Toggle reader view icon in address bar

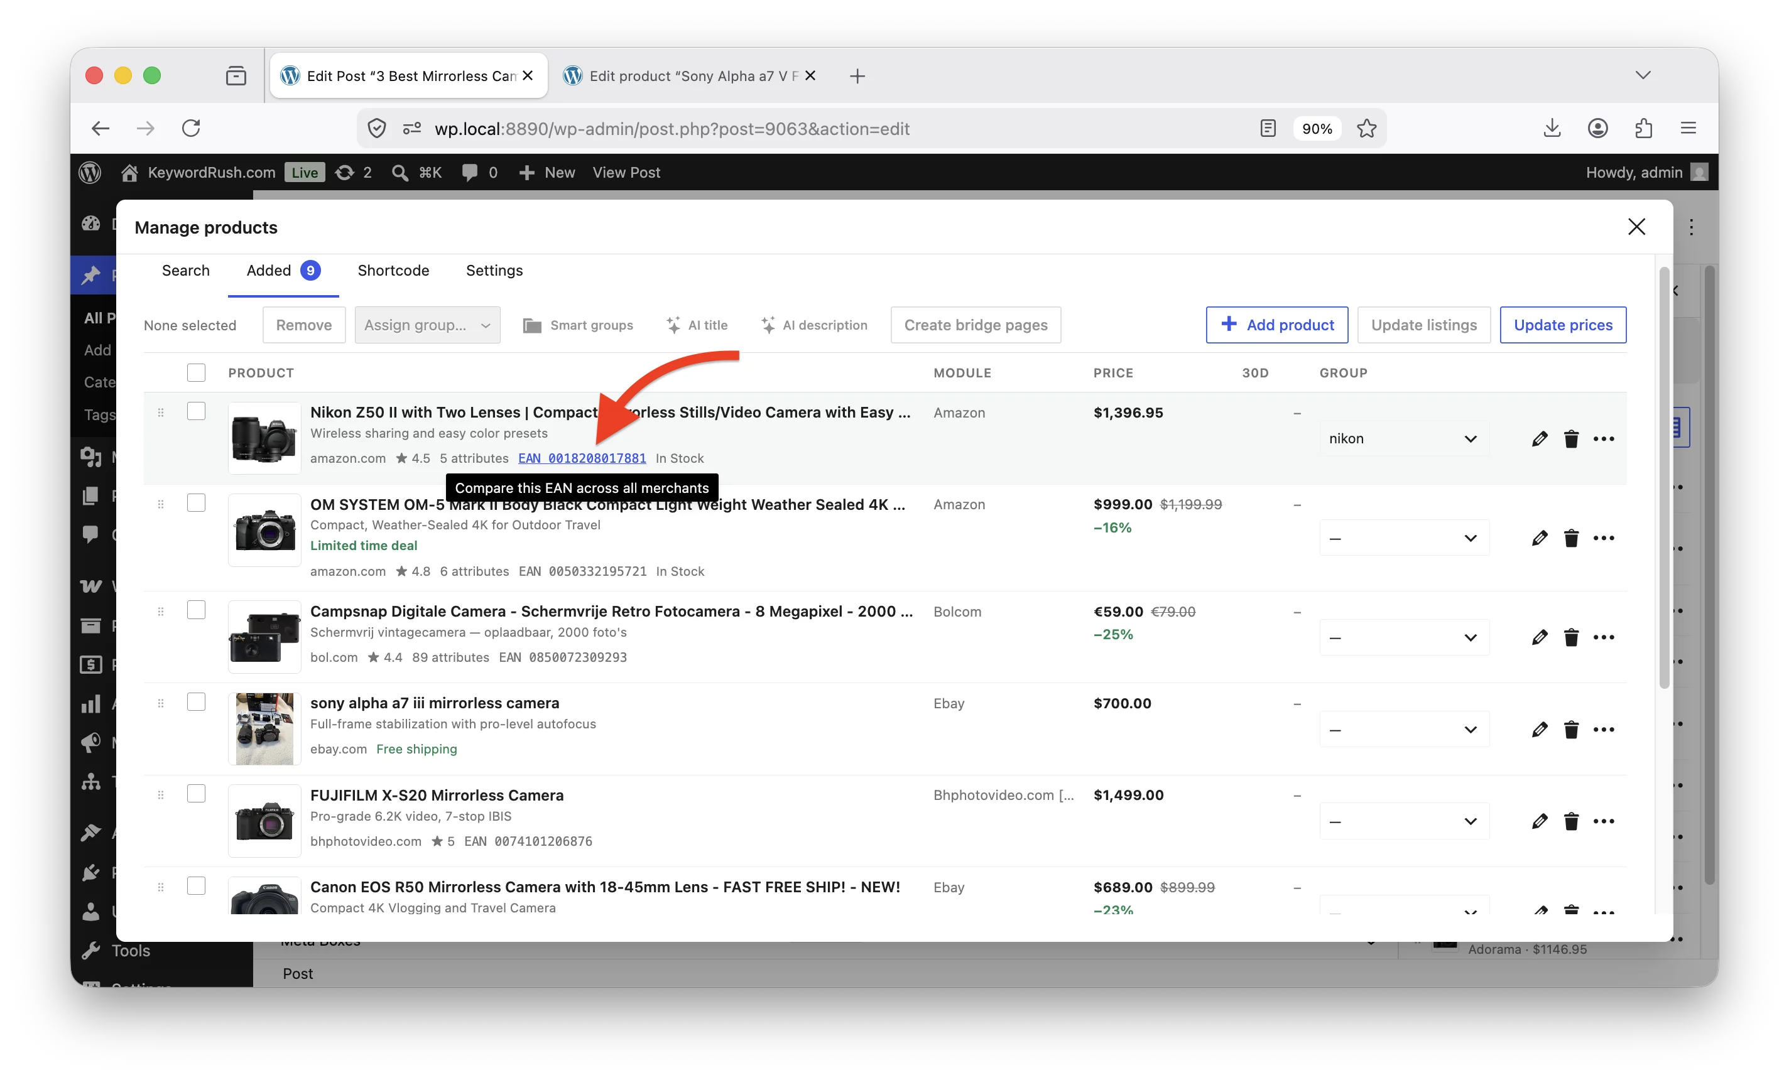(x=1268, y=129)
